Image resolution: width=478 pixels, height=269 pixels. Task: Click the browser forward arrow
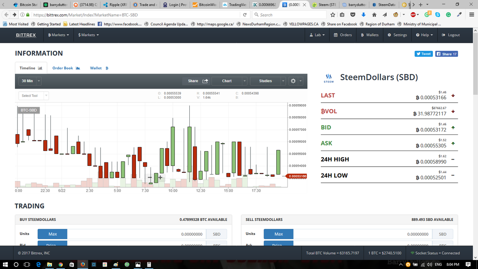[14, 15]
